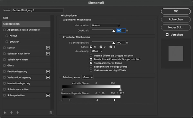Enable the Glanz checkbox
This screenshot has width=193, height=118.
[5, 65]
